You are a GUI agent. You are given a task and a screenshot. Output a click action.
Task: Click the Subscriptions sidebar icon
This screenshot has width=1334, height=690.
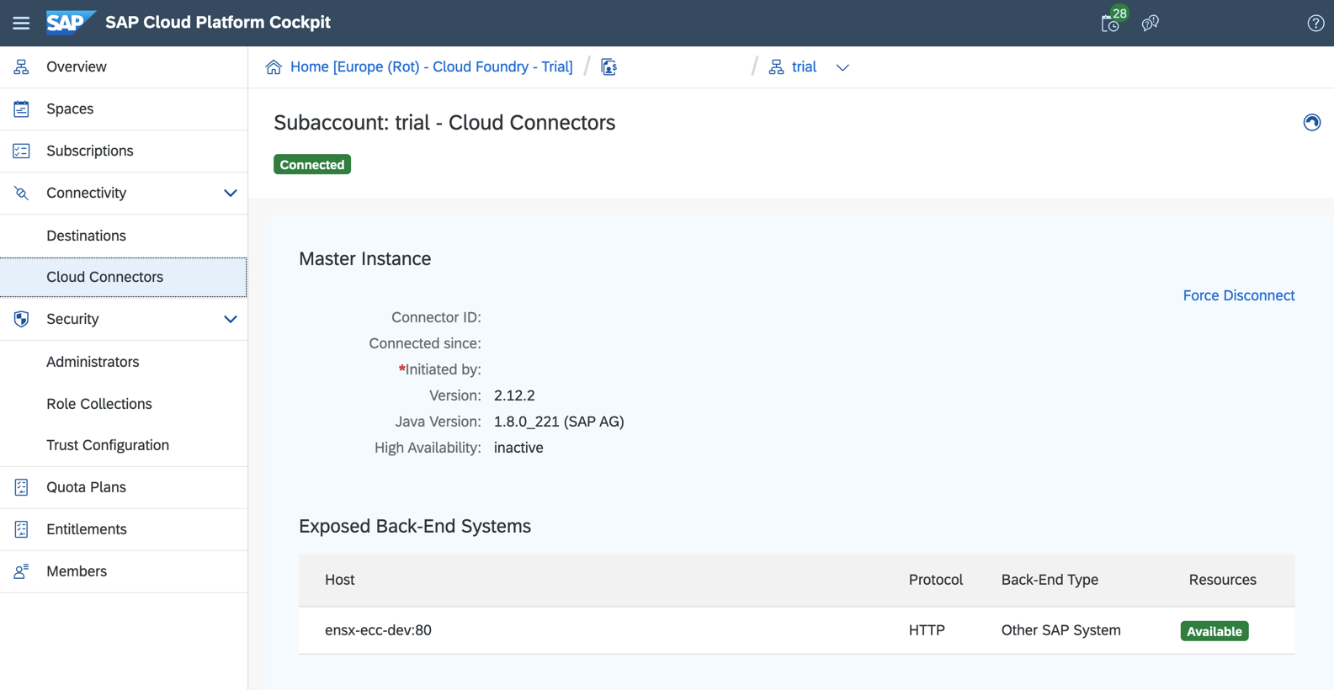coord(21,151)
